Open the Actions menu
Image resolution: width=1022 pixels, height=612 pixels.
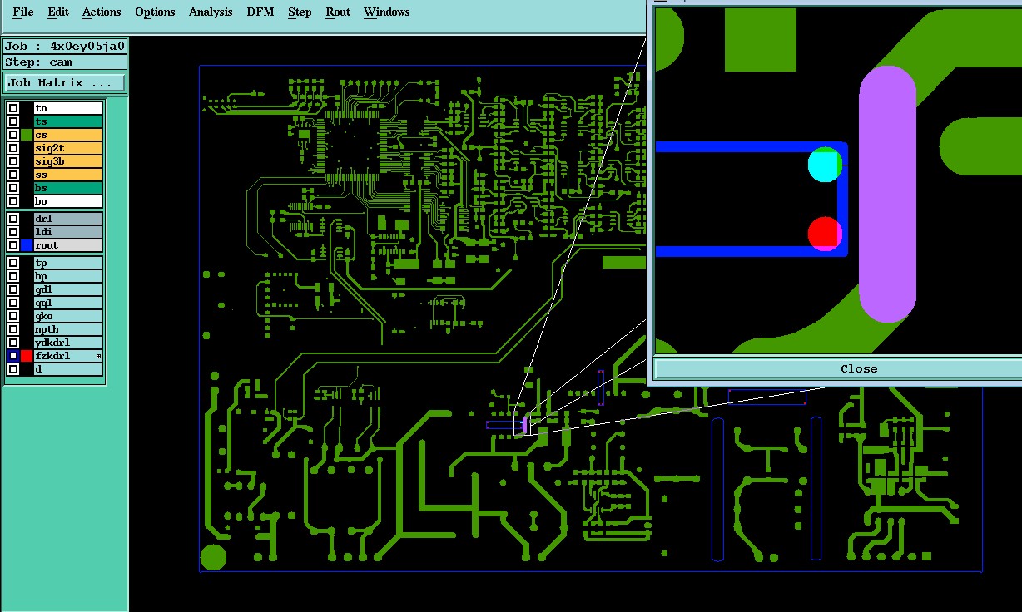102,12
